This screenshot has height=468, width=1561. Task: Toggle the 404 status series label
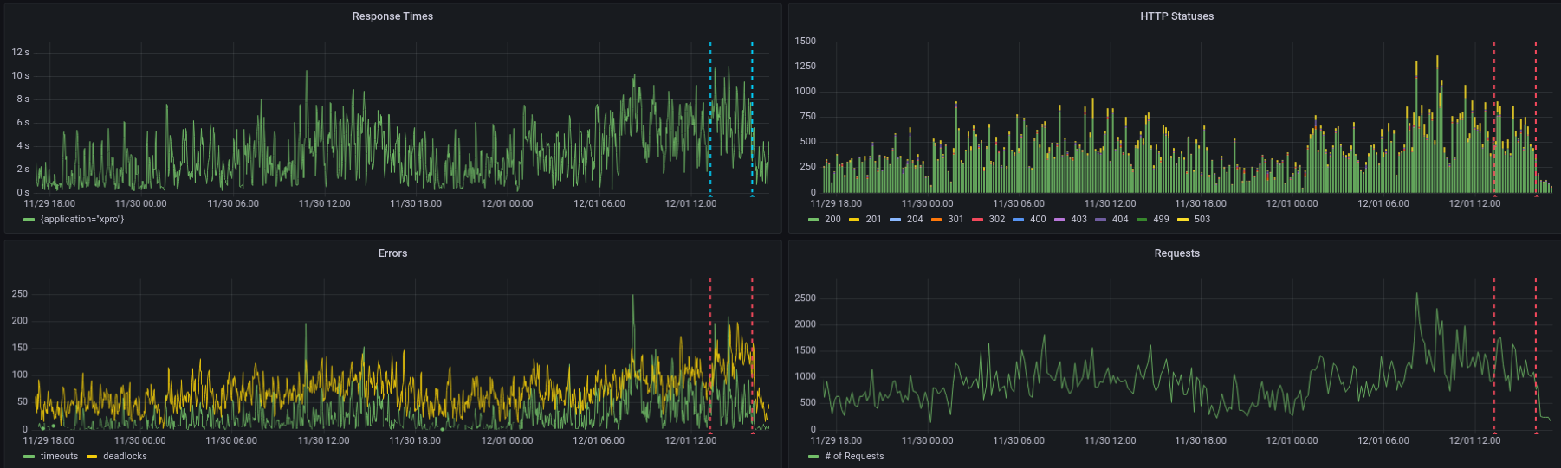tap(1120, 220)
